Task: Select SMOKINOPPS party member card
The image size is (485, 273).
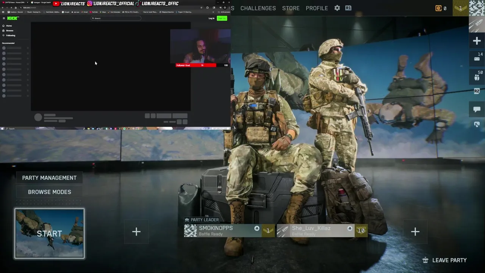Action: [x=230, y=231]
